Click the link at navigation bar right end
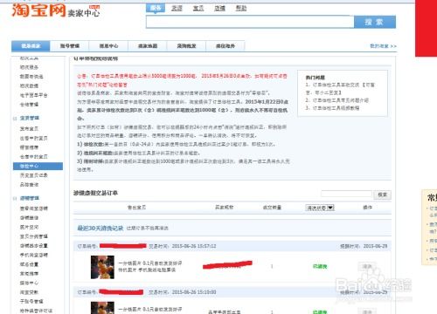 click(x=383, y=46)
